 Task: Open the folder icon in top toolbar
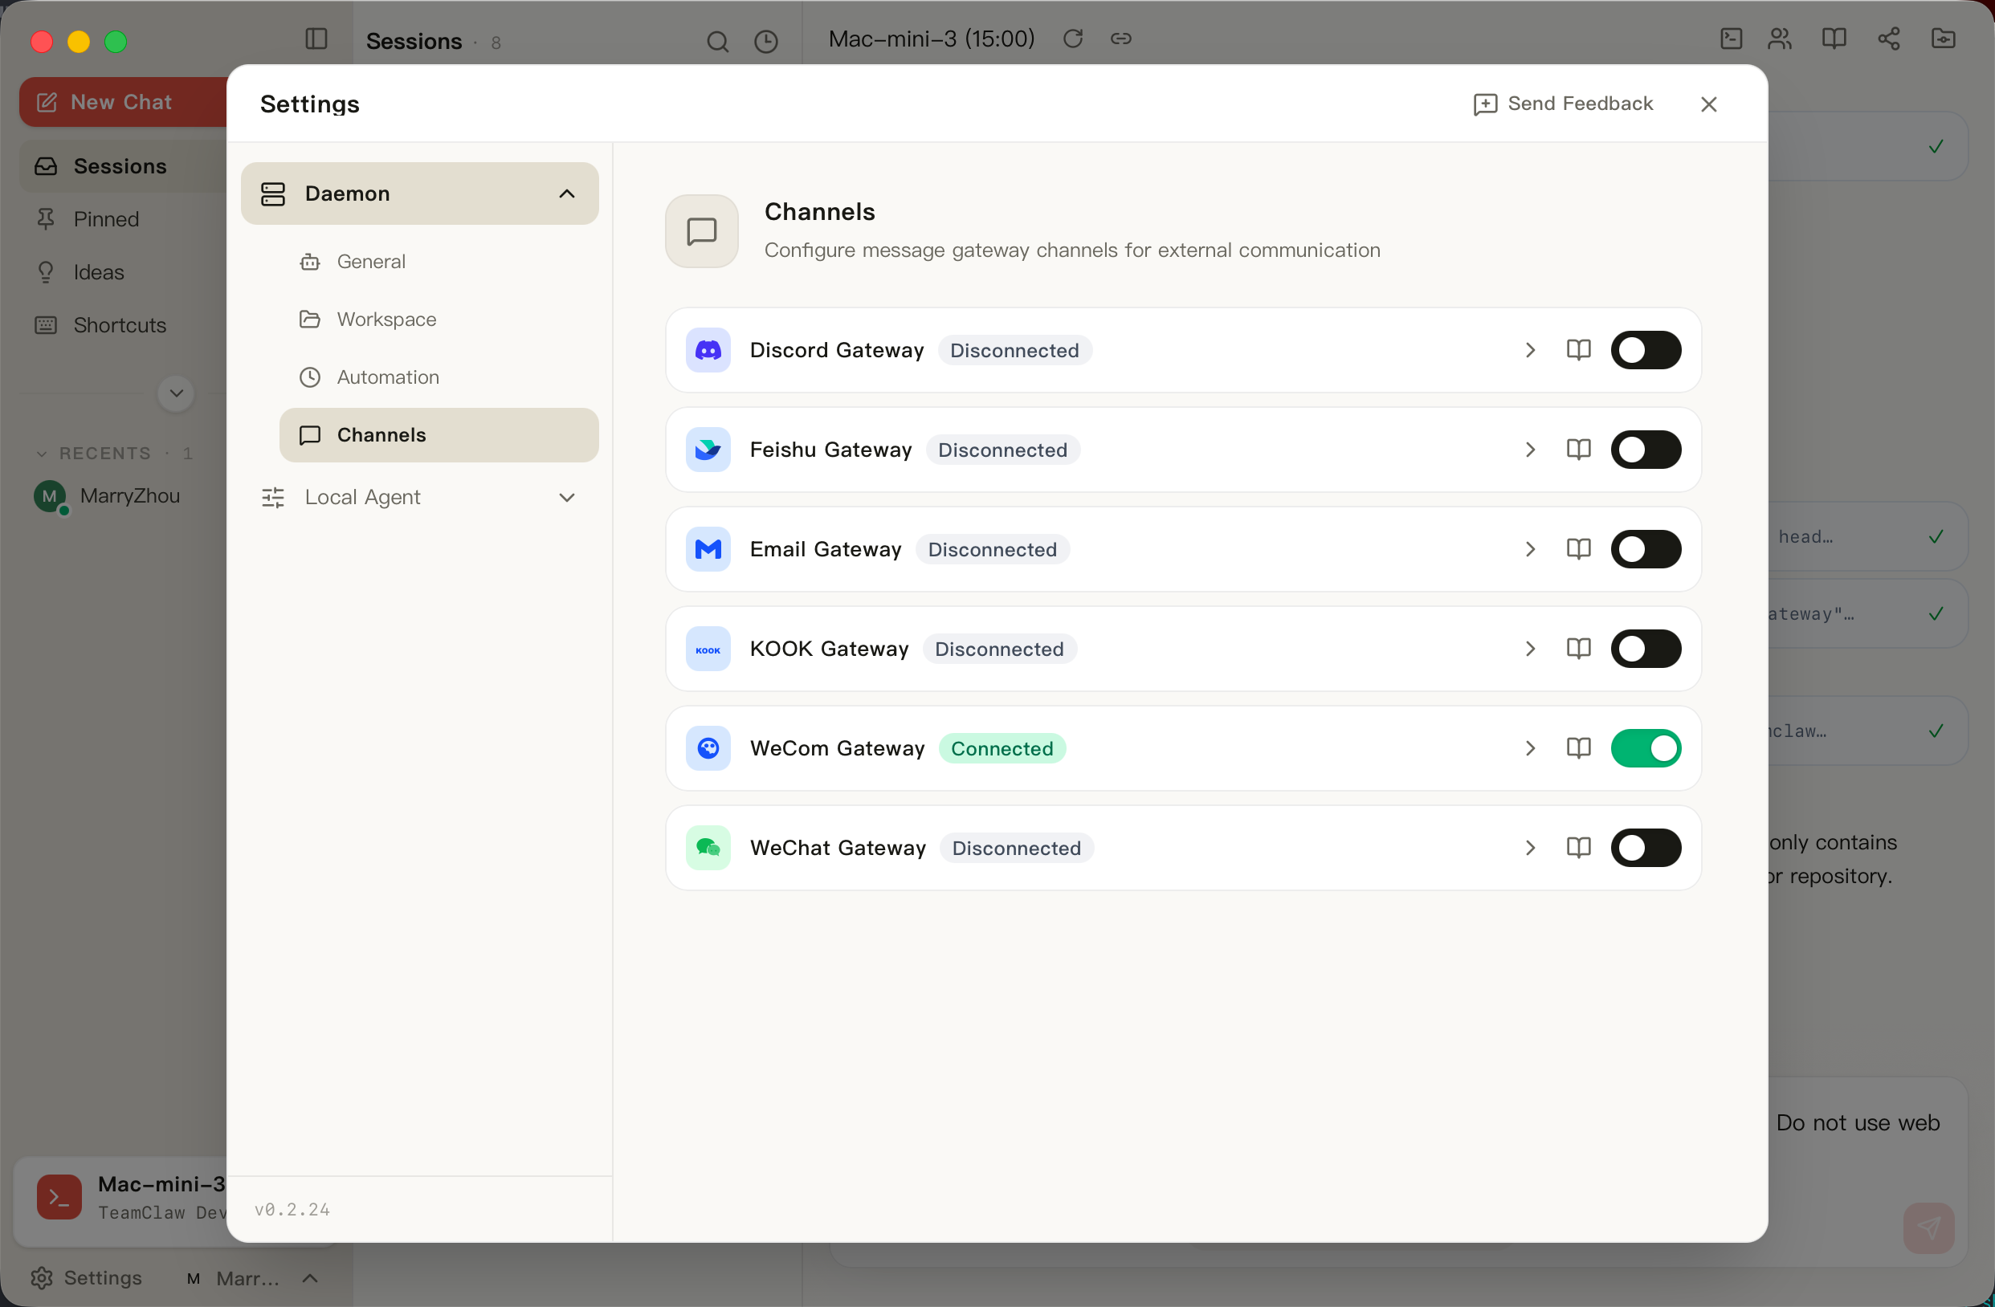[1943, 39]
